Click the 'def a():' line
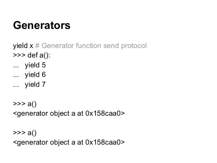 click(32, 55)
